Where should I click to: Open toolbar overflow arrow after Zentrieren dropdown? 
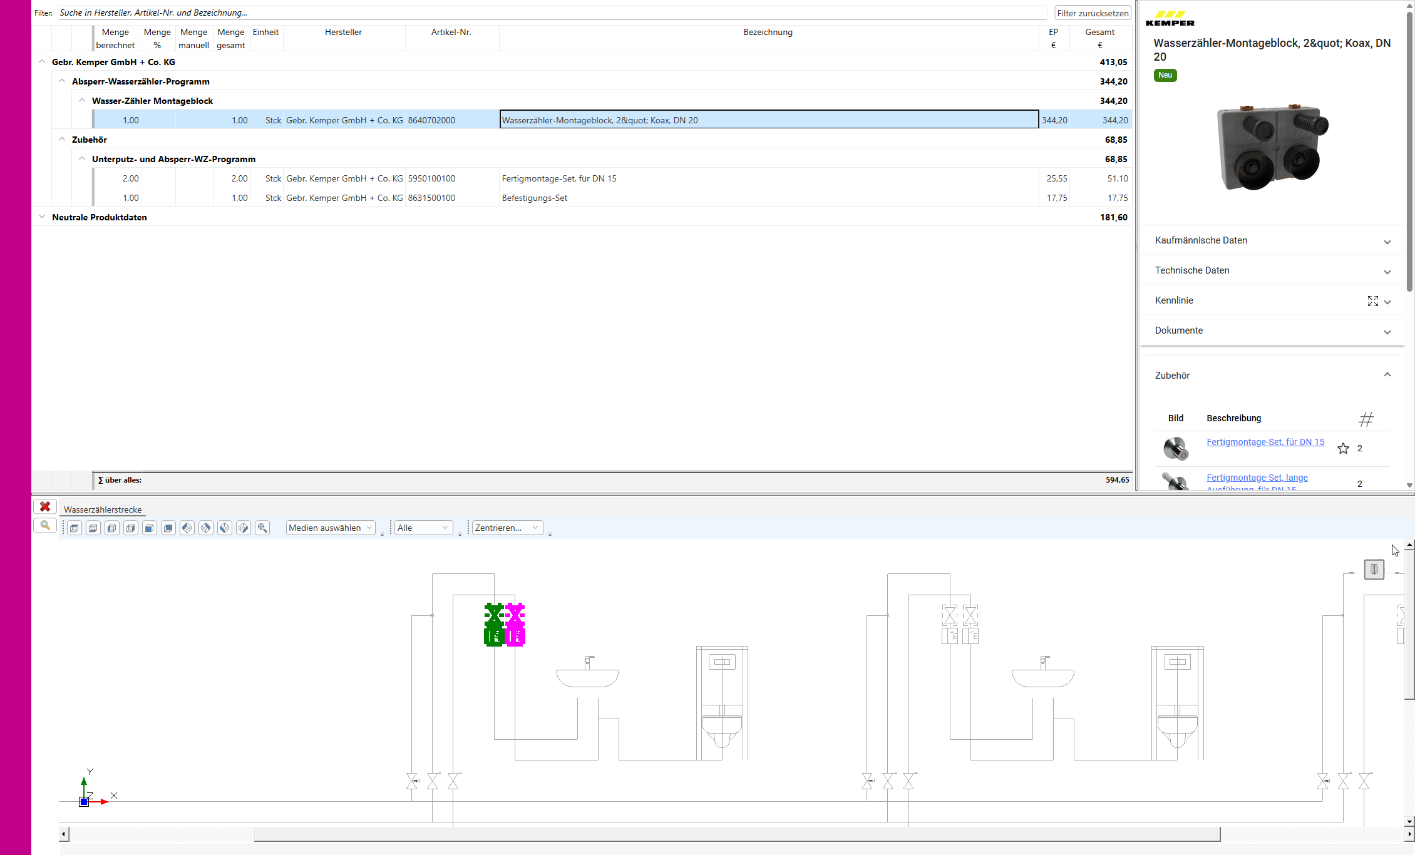pos(550,534)
